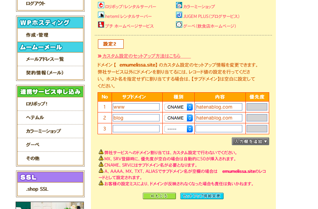The width and height of the screenshot is (318, 209).
Task: Click the Goope restaurant homepage icon
Action: click(x=179, y=25)
